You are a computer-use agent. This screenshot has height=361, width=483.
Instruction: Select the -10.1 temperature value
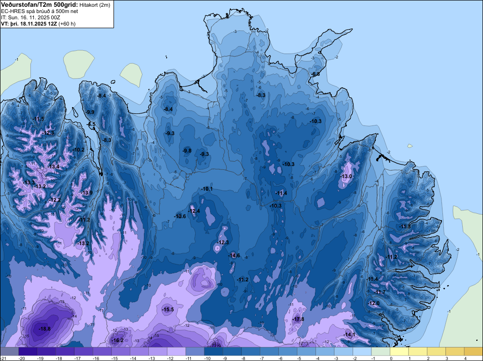coord(207,189)
